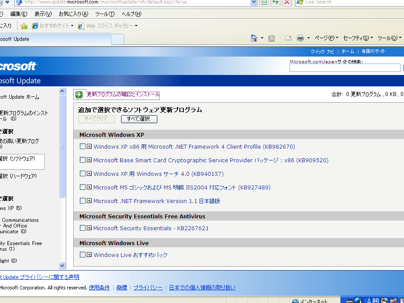The width and height of the screenshot is (404, 303).
Task: Open the ヘルプ(H) menu
Action: pos(132,14)
